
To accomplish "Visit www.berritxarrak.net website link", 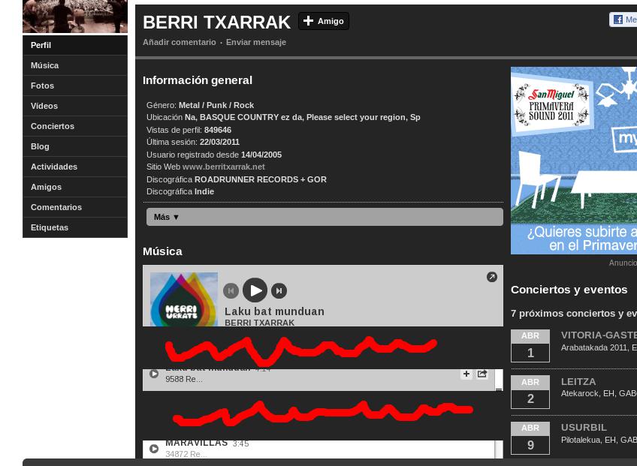I will point(223,167).
